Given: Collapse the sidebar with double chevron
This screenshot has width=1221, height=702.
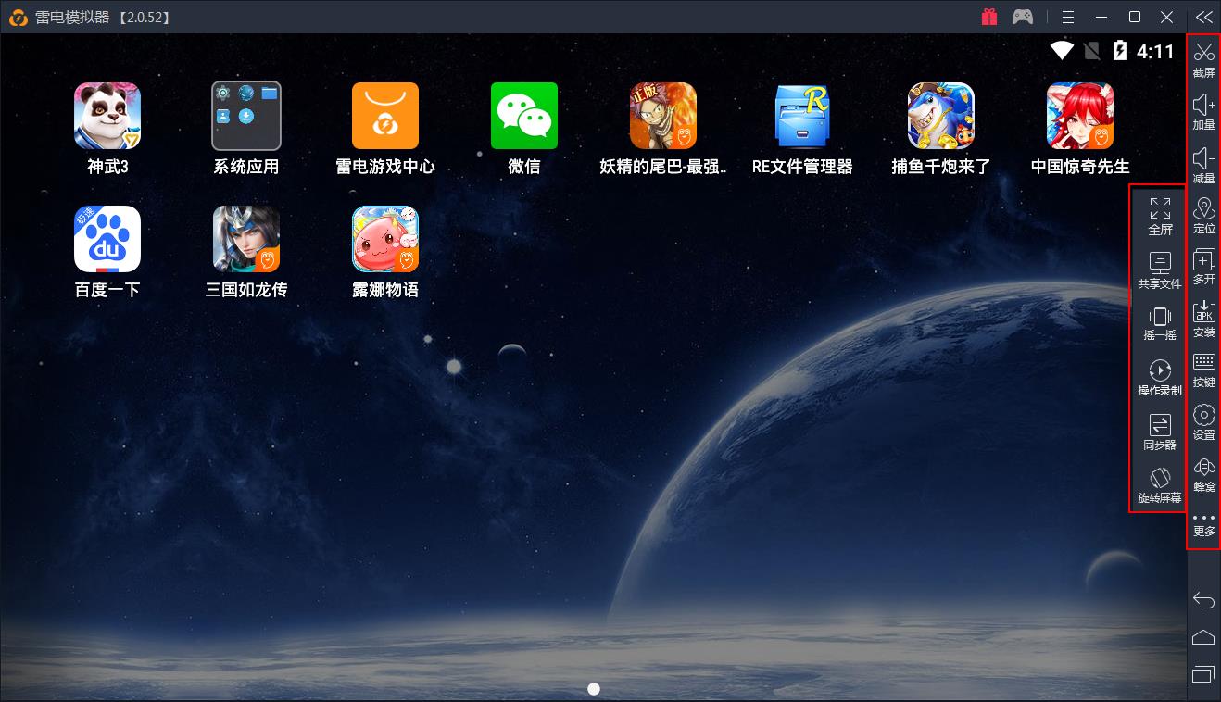Looking at the screenshot, I should (x=1203, y=17).
